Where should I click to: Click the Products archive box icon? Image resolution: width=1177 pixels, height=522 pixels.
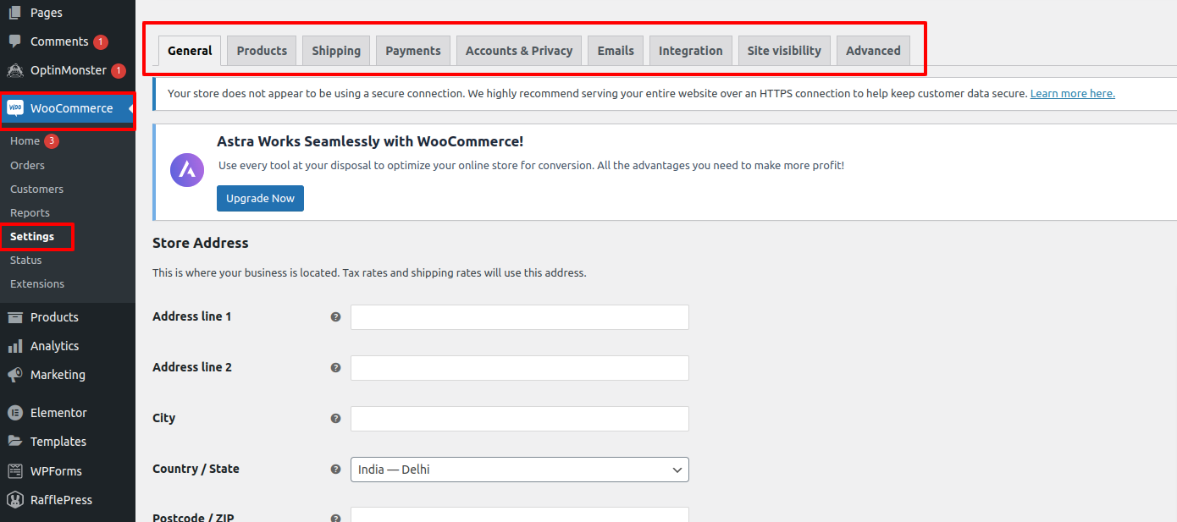14,317
